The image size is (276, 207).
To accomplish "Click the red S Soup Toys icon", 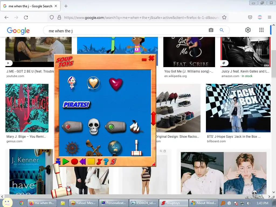I will (113, 162).
